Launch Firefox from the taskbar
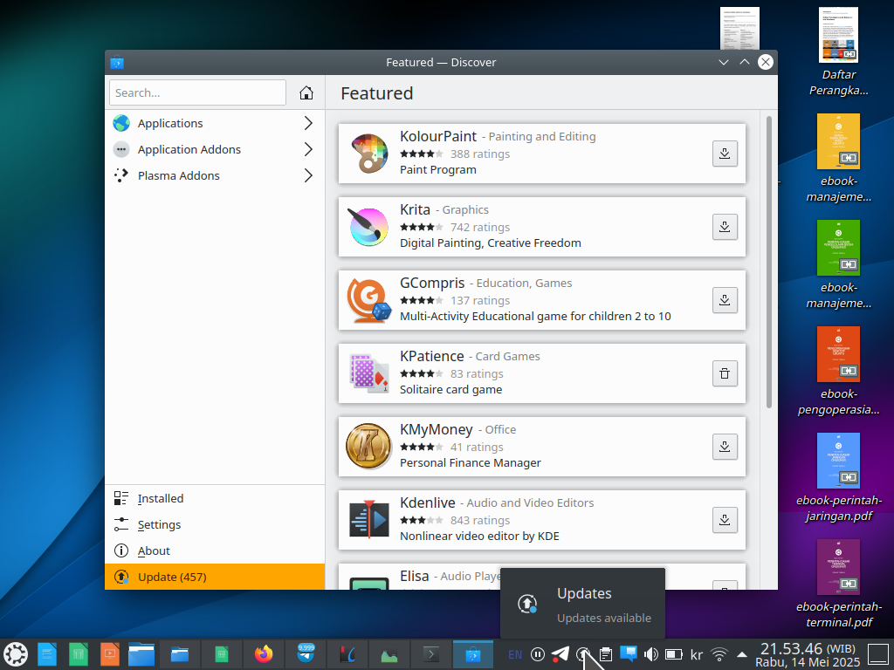894x670 pixels. [x=264, y=654]
